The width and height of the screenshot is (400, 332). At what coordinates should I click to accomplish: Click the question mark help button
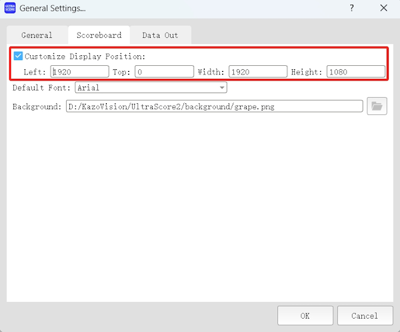pyautogui.click(x=351, y=9)
